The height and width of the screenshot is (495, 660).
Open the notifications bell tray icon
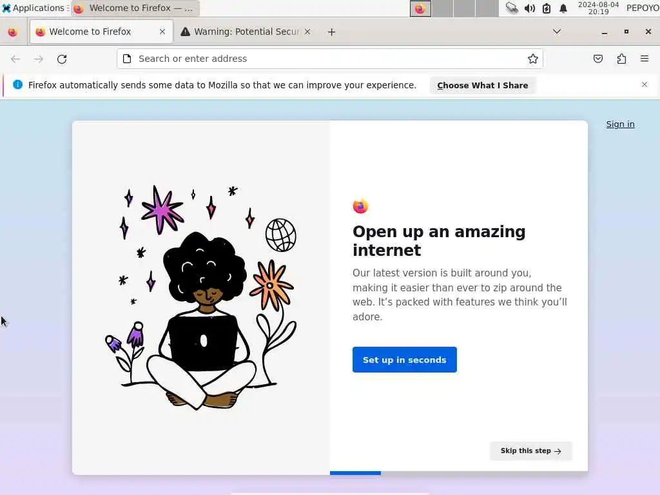563,8
